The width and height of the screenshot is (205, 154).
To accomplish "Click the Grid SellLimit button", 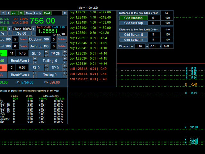I will tap(134, 40).
